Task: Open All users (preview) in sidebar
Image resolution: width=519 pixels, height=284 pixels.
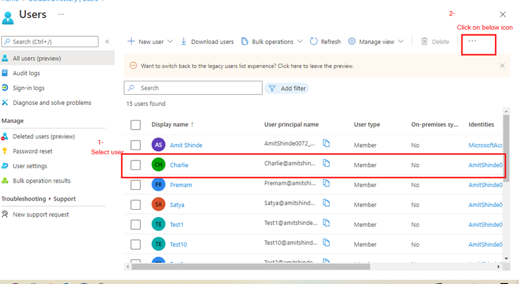Action: coord(57,58)
